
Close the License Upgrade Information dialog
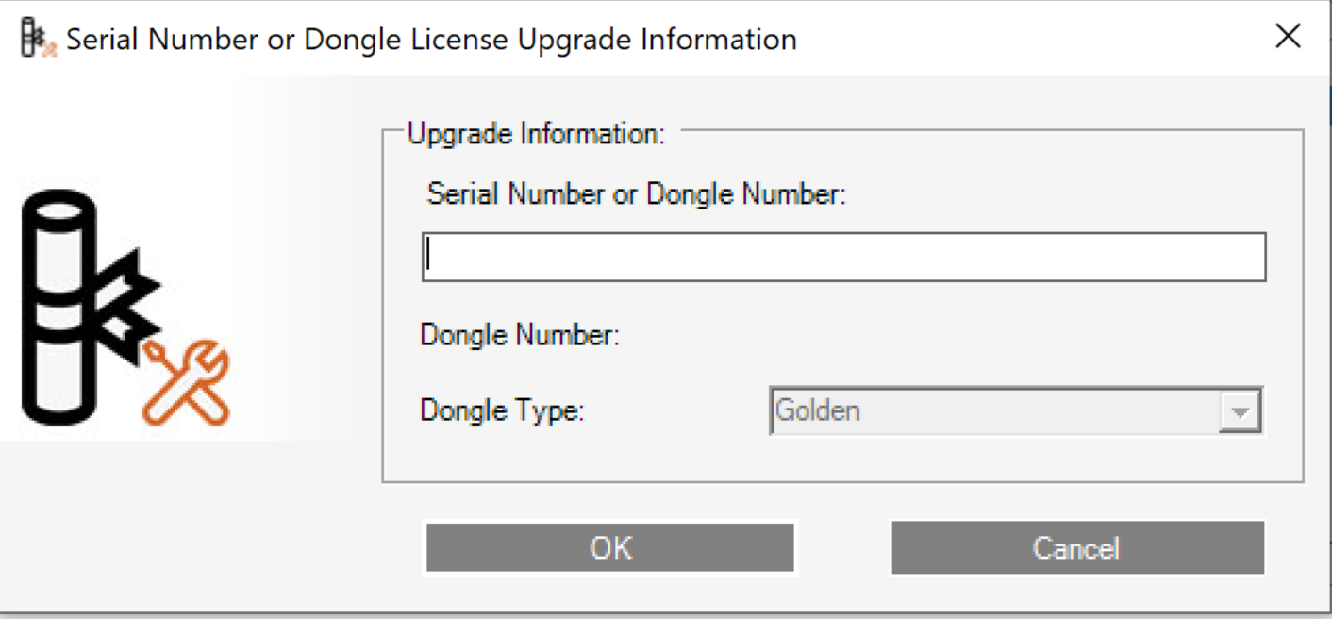click(x=1288, y=38)
